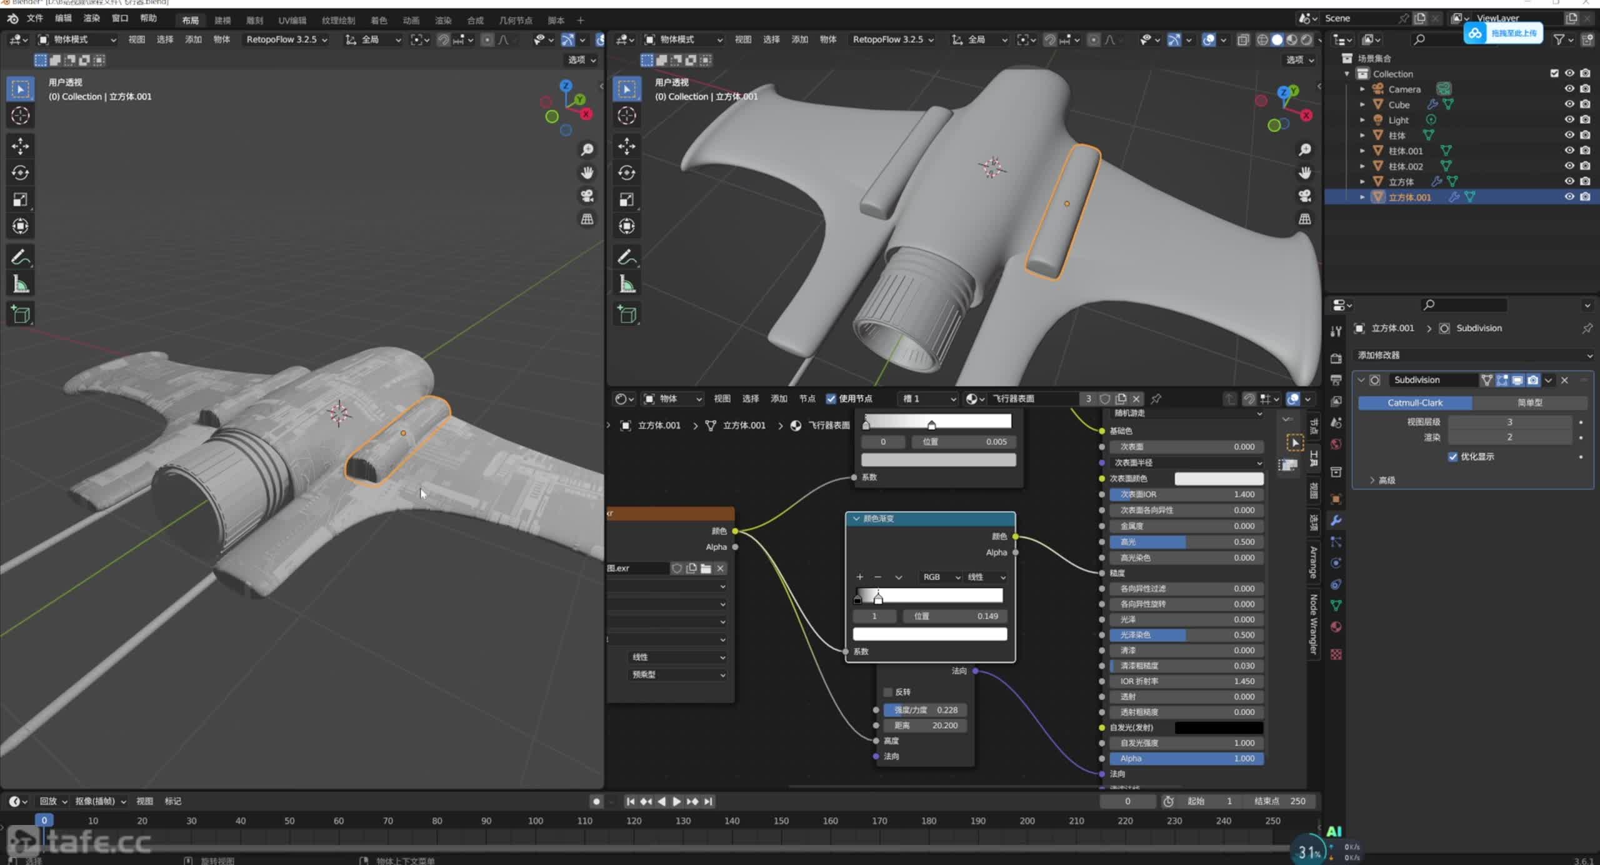Open Material properties tab icon
Viewport: 1600px width, 865px height.
tap(1336, 627)
